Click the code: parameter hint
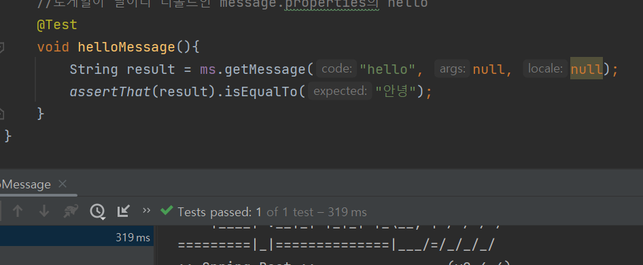Screen dimensions: 643x265 click(x=336, y=69)
